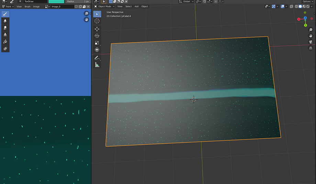Unlink Image_0 using the X button
Screen dimensions: 316x184
(x=88, y=7)
